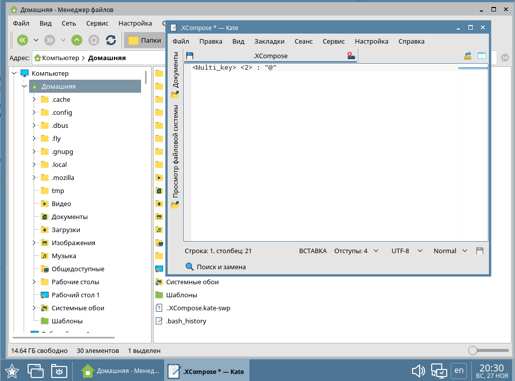The image size is (515, 381).
Task: Open the Сеанс menu in Kate
Action: [x=303, y=41]
